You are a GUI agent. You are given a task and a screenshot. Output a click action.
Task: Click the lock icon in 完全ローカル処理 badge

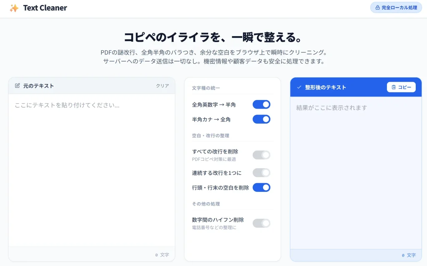(x=377, y=7)
